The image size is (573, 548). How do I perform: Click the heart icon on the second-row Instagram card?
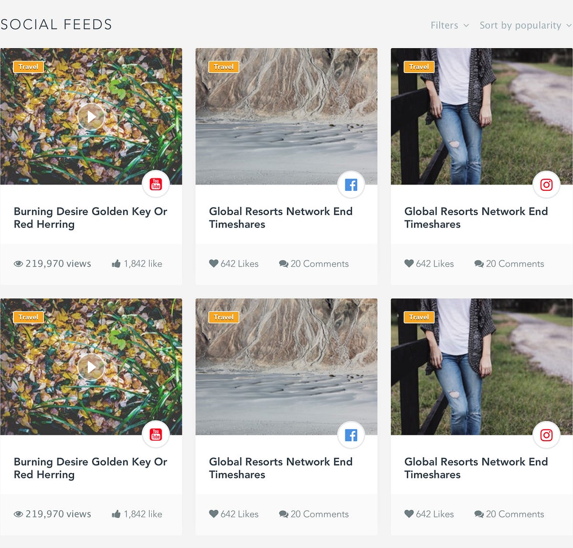pyautogui.click(x=409, y=514)
